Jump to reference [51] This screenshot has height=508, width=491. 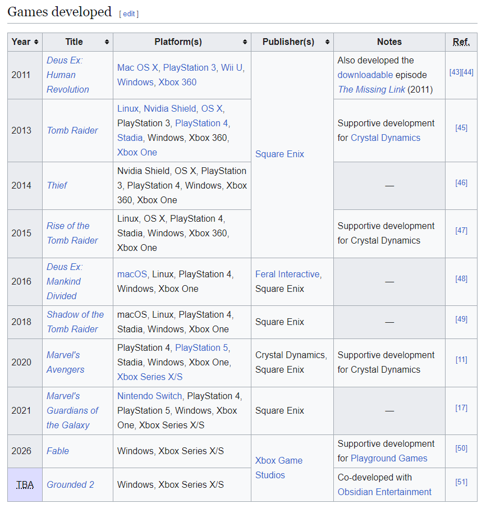pos(461,482)
